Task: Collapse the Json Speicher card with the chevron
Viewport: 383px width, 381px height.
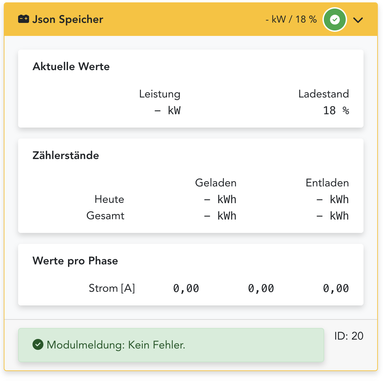Action: [358, 20]
